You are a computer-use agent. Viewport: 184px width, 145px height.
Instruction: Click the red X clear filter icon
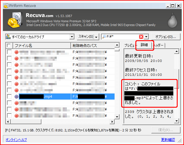pos(141,37)
